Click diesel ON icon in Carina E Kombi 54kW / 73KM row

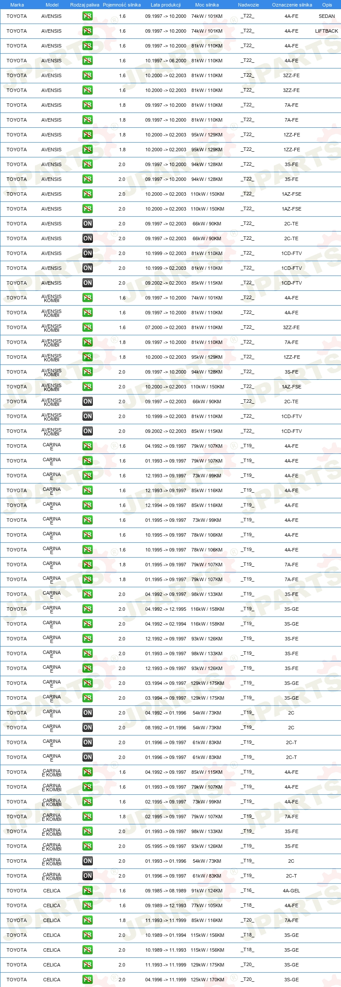pyautogui.click(x=88, y=861)
